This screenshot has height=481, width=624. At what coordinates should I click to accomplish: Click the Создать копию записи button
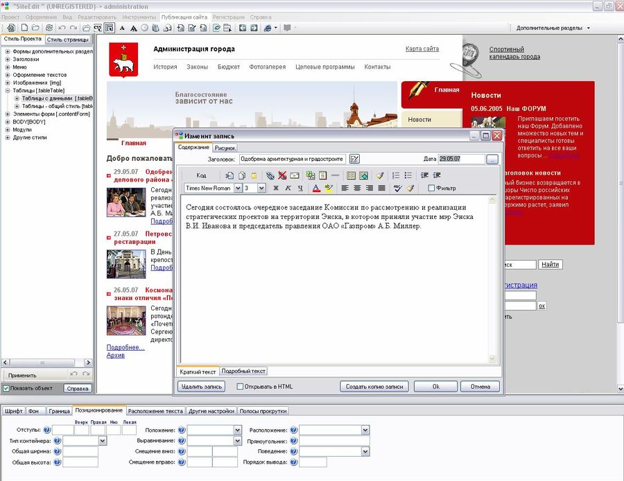point(374,386)
